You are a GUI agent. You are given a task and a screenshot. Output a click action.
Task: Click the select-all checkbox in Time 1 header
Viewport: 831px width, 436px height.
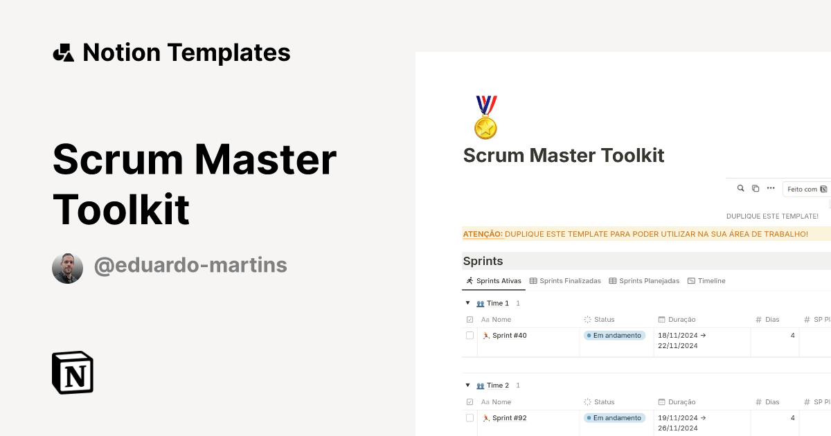coord(470,319)
